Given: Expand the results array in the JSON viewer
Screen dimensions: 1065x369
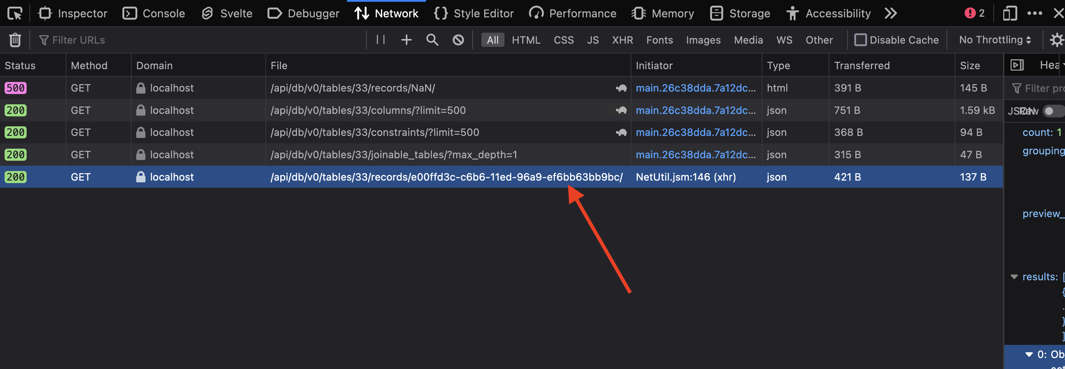Looking at the screenshot, I should click(x=1014, y=276).
